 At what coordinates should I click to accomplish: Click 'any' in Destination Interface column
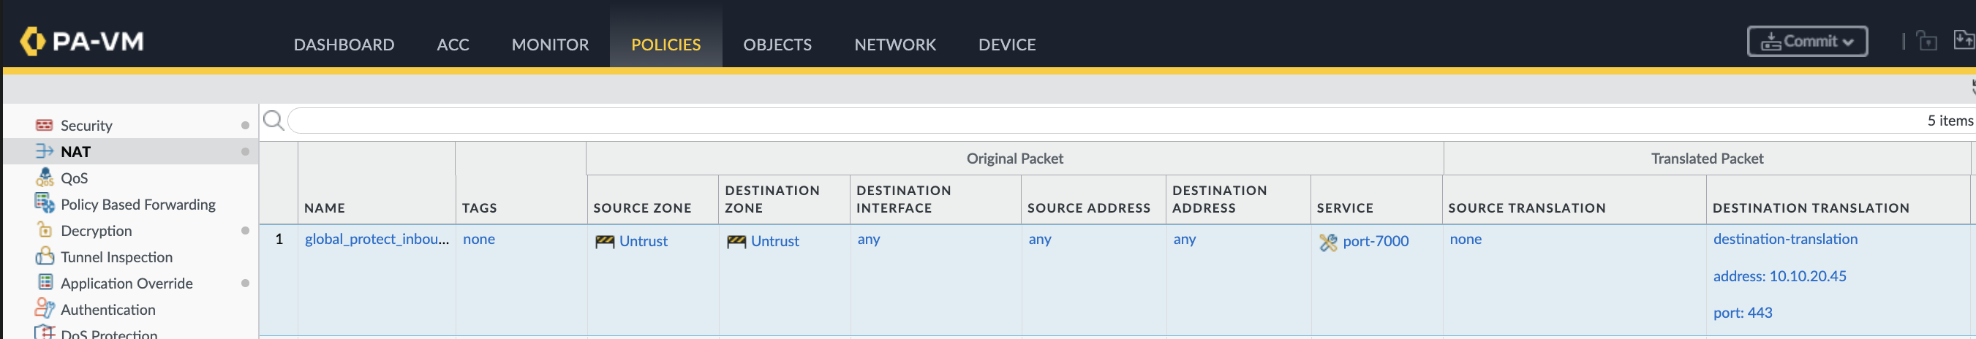pyautogui.click(x=868, y=240)
